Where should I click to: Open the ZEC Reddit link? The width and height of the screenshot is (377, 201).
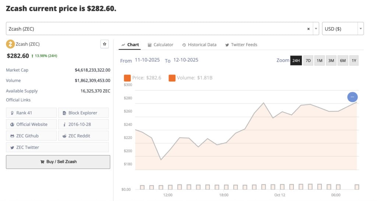83,136
